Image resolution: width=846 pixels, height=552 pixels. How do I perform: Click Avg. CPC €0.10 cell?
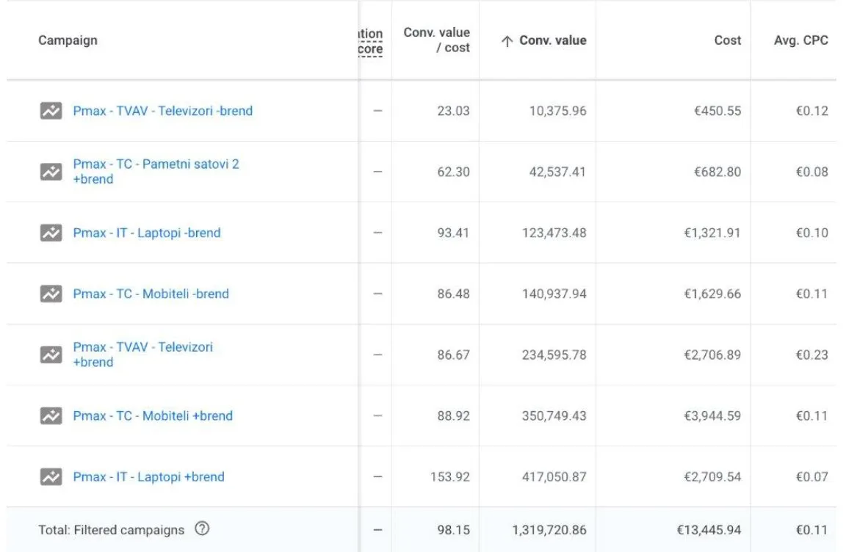coord(812,233)
